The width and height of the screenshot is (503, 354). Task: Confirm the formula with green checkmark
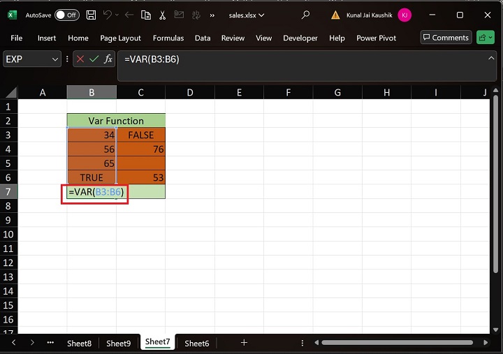pyautogui.click(x=94, y=59)
